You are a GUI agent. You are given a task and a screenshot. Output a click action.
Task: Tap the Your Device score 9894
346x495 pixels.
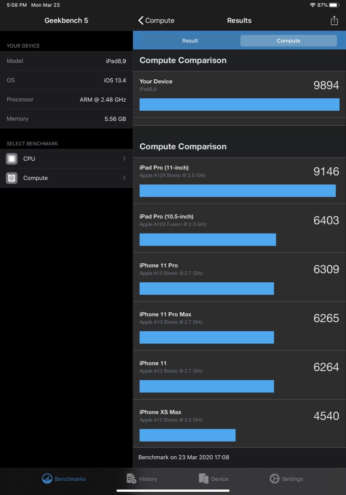[x=326, y=85]
